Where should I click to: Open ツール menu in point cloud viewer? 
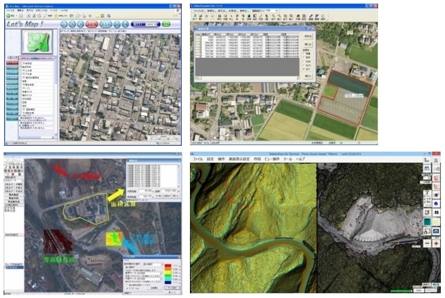pyautogui.click(x=288, y=159)
